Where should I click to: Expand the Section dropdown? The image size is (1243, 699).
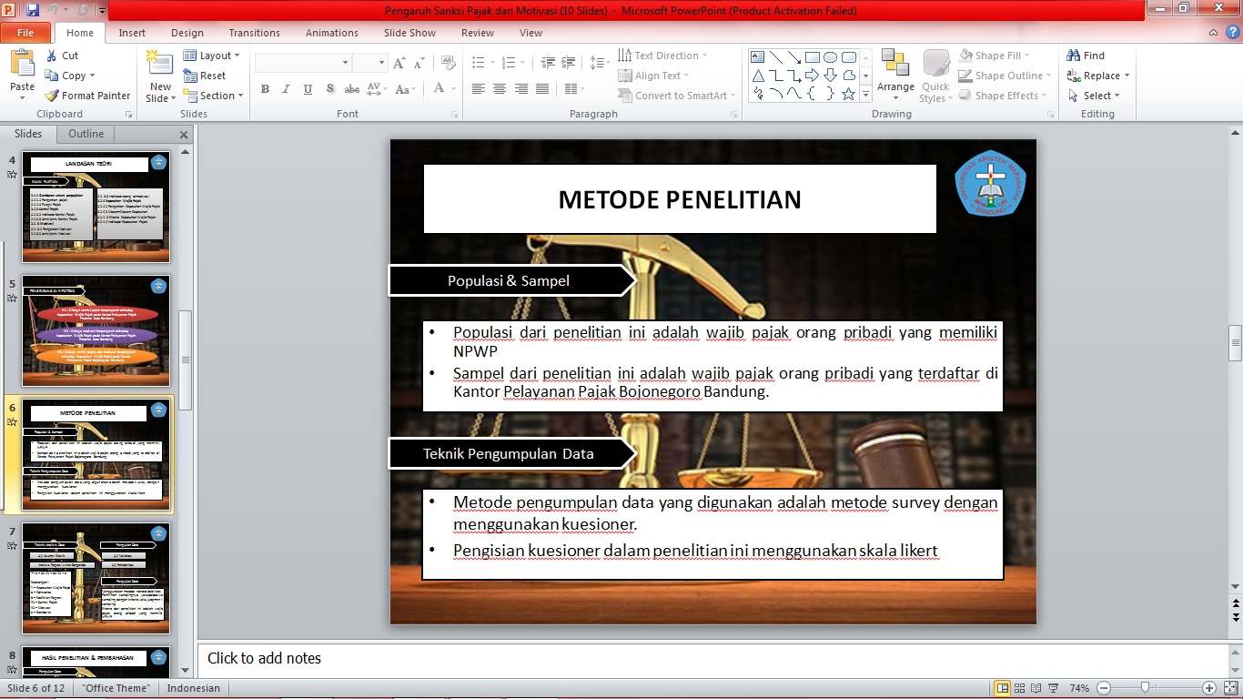coord(214,96)
